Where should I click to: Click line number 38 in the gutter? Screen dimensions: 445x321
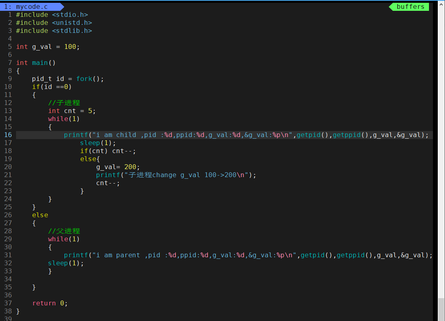point(8,311)
